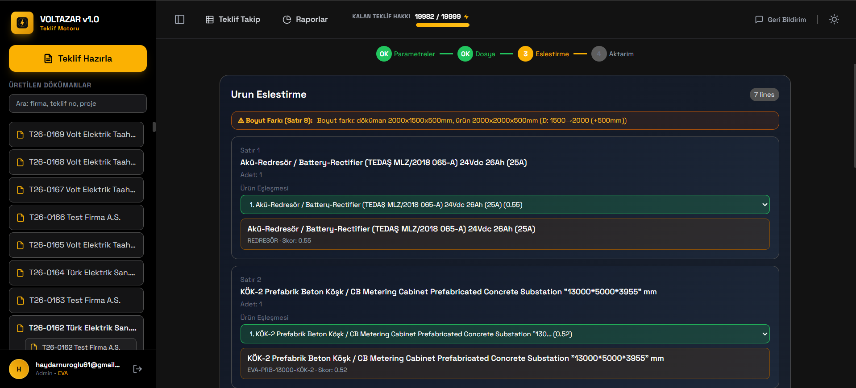Click the remaining quota progress bar
Image resolution: width=856 pixels, height=388 pixels.
click(442, 25)
